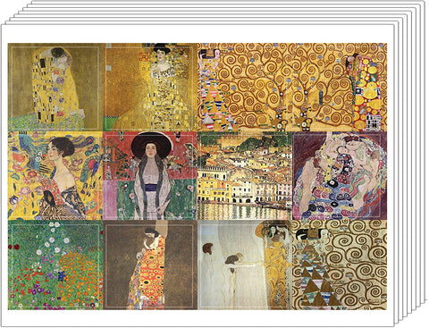The width and height of the screenshot is (429, 328).
Task: Select the Lady with Fan painting
Action: [x=55, y=176]
